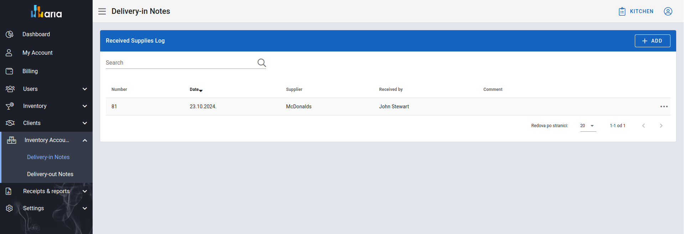Click the Users group icon
Image resolution: width=684 pixels, height=234 pixels.
pyautogui.click(x=10, y=89)
